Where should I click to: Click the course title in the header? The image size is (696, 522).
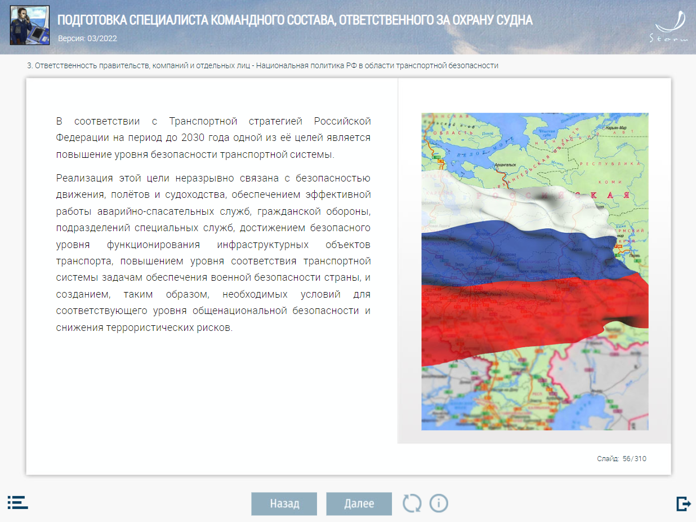(x=295, y=21)
